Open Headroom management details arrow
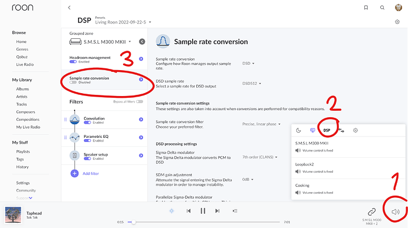This screenshot has height=228, width=408. [x=141, y=59]
